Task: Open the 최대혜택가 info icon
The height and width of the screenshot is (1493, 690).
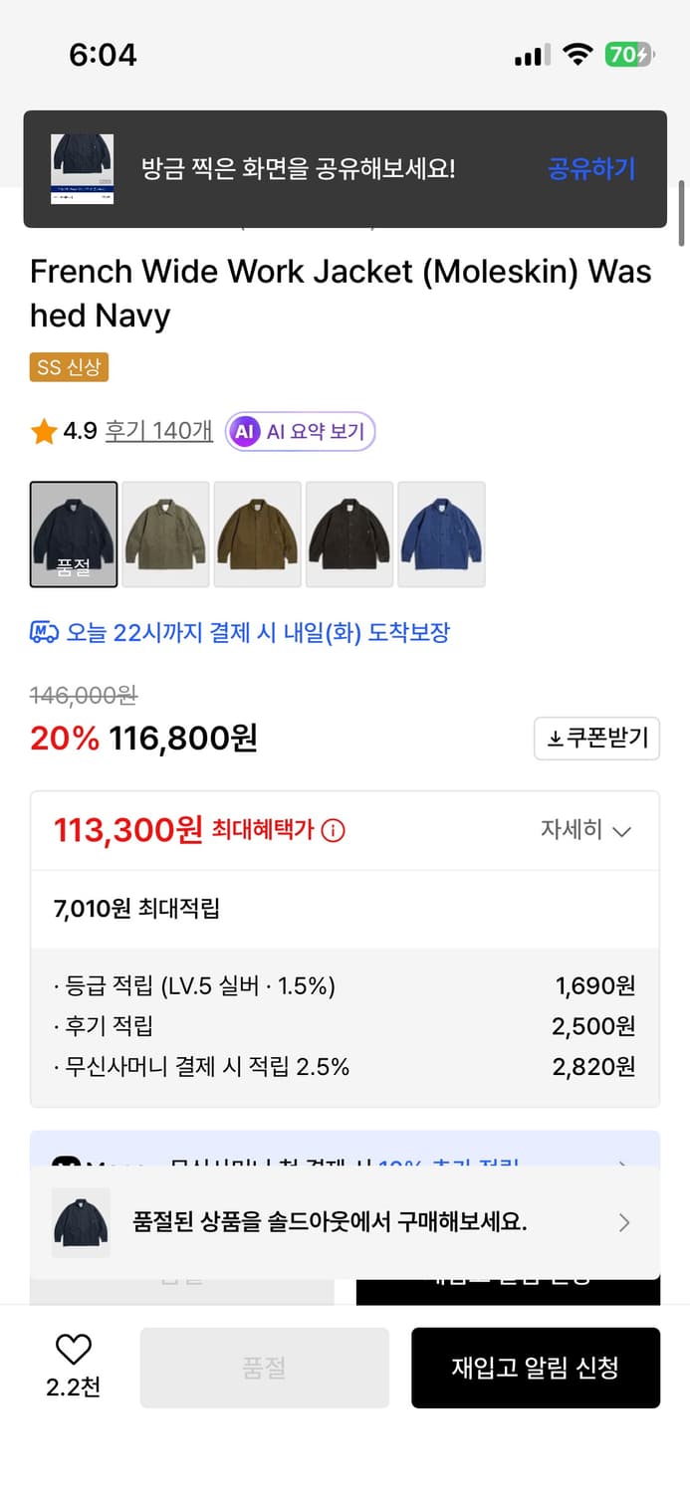Action: coord(334,829)
